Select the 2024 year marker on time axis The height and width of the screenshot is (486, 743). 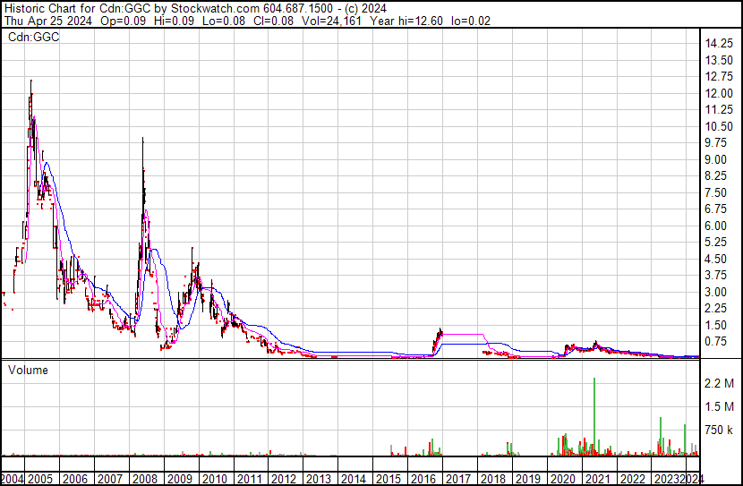point(692,479)
